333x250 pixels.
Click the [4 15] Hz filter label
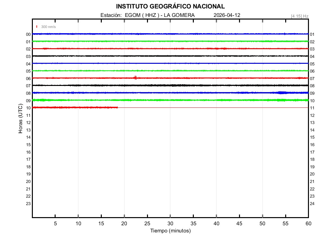[x=300, y=16]
